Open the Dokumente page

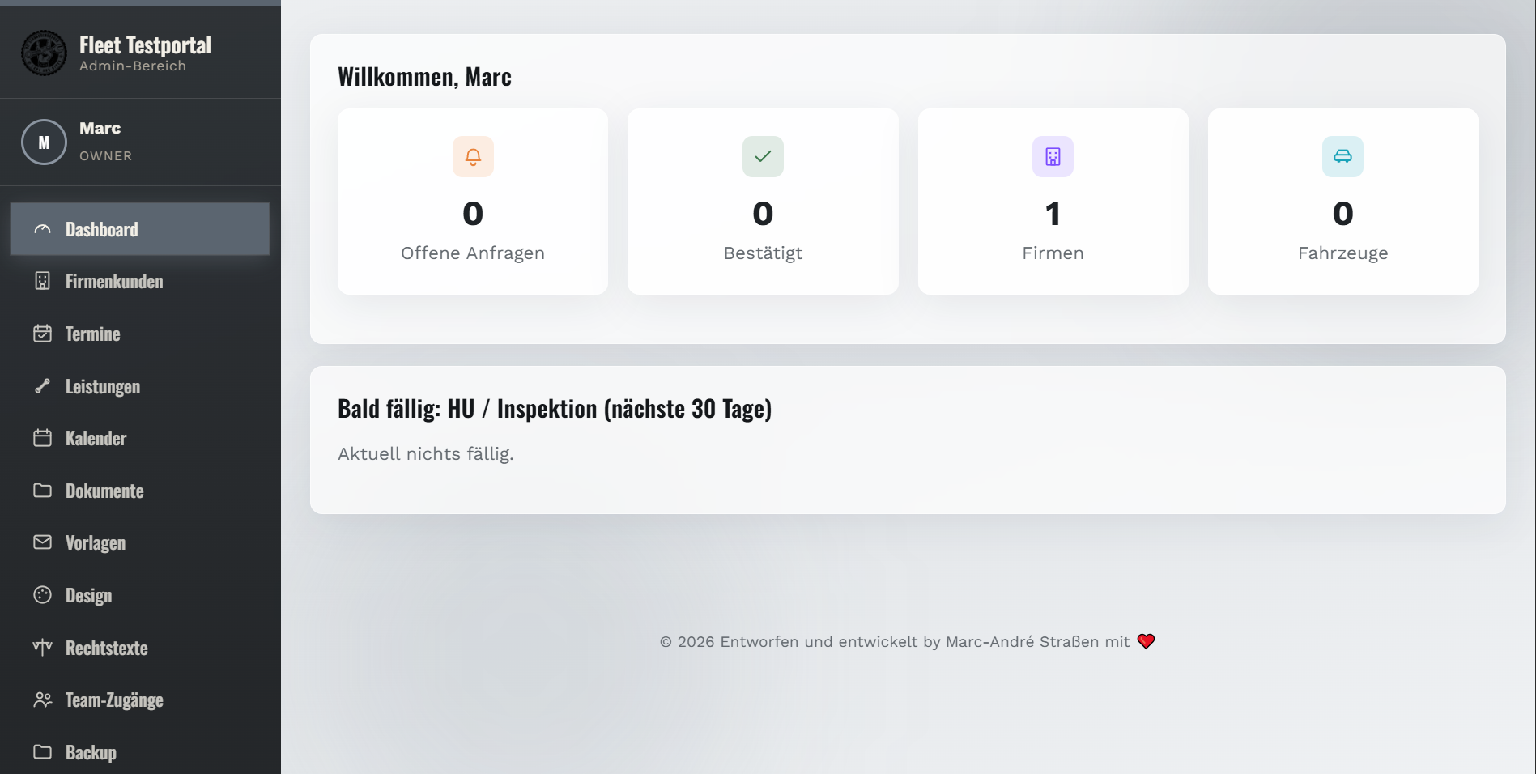[140, 491]
